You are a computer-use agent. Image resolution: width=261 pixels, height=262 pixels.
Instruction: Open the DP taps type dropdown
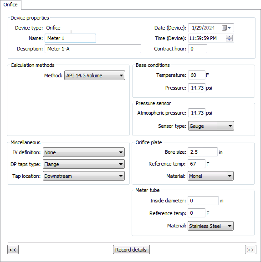tap(84, 164)
